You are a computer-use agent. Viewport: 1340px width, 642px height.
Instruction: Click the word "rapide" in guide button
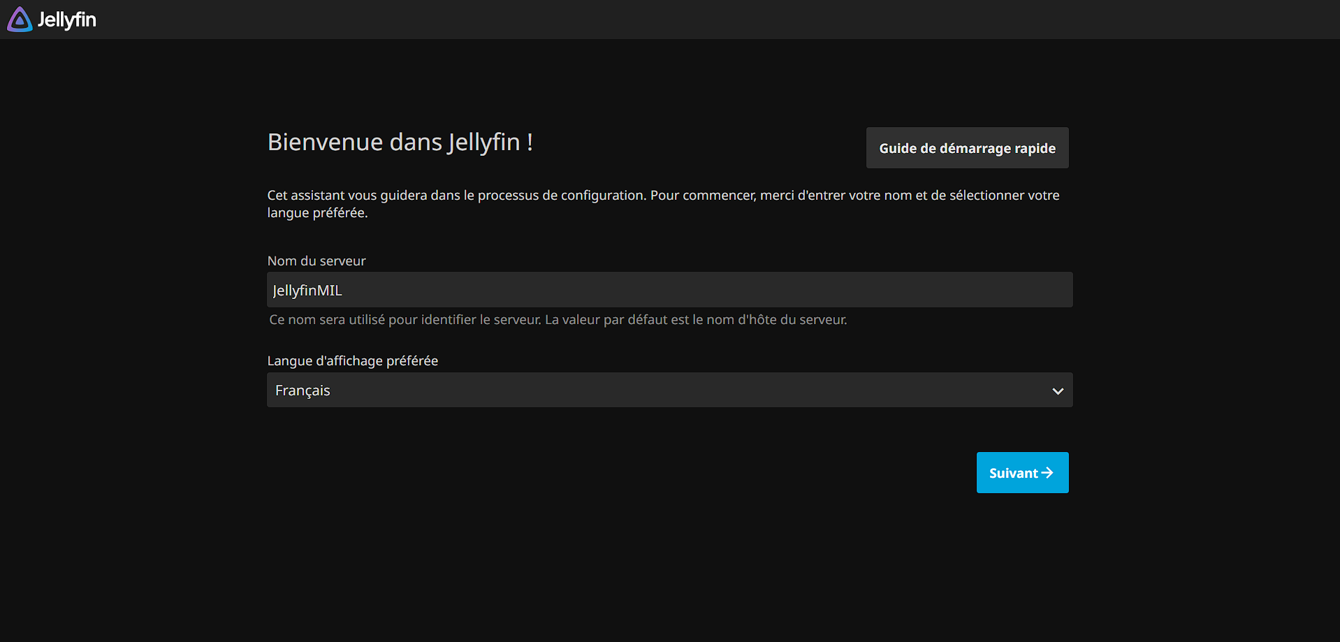[x=1035, y=148]
